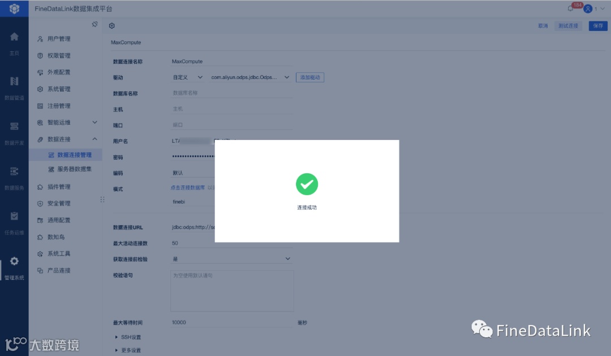Open the 数据管道 sidebar icon
Viewport: 611px width, 356px height.
point(14,81)
